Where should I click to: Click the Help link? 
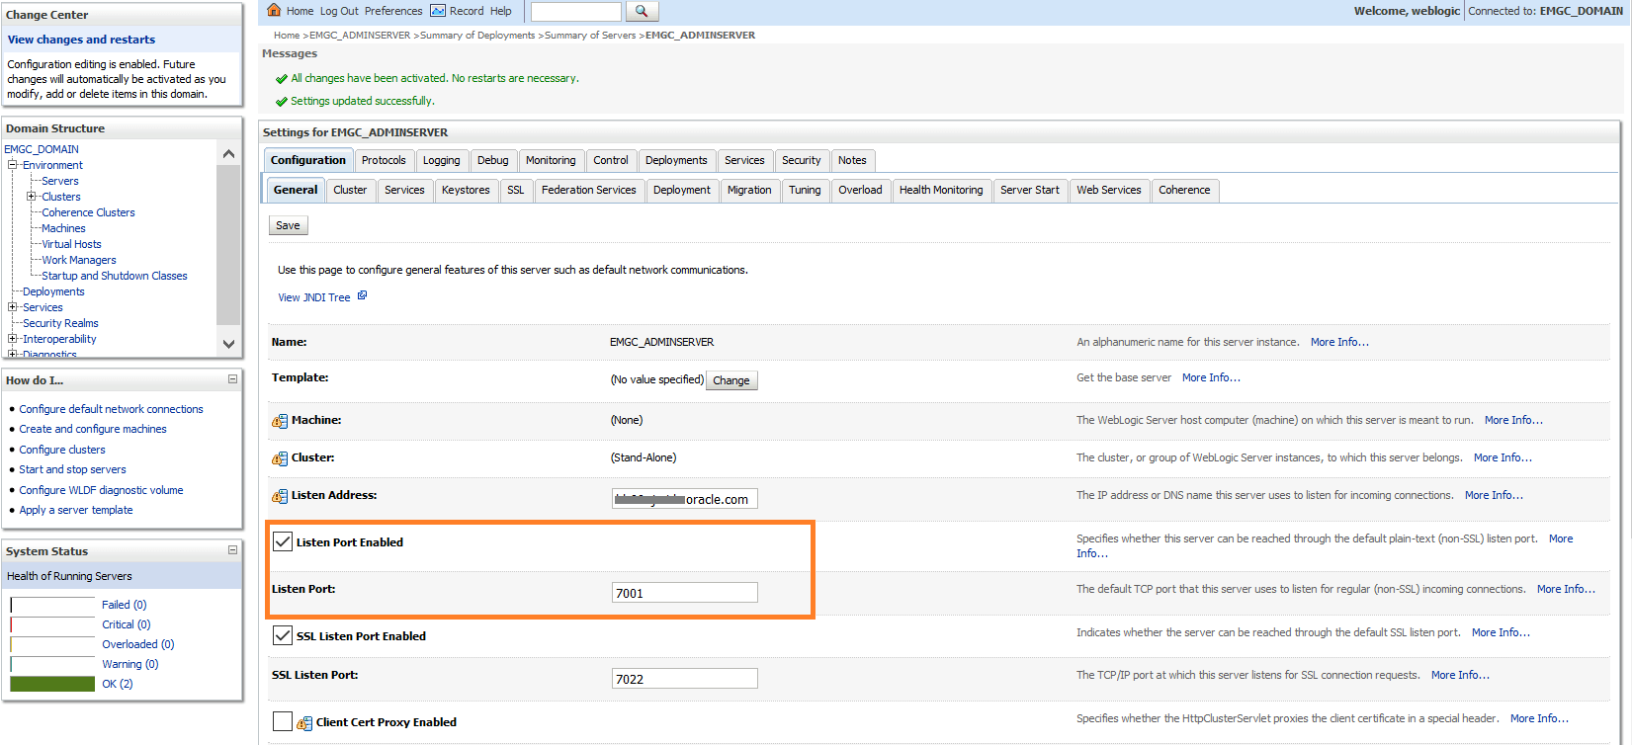(x=501, y=11)
